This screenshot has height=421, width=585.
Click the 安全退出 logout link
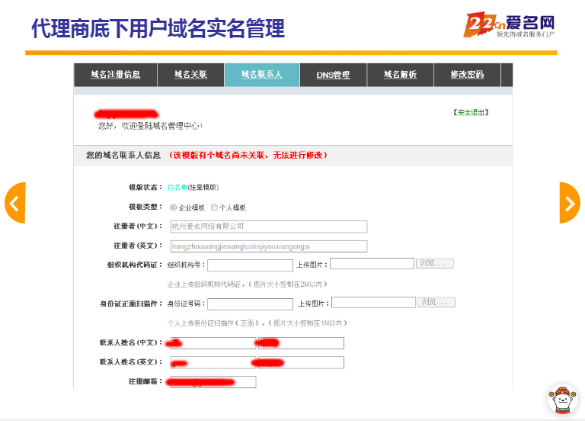click(x=471, y=113)
